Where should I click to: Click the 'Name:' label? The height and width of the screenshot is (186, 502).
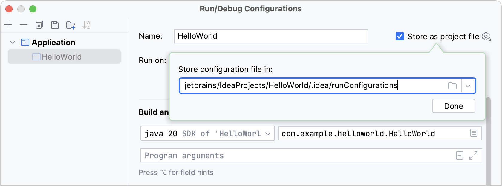coord(151,36)
